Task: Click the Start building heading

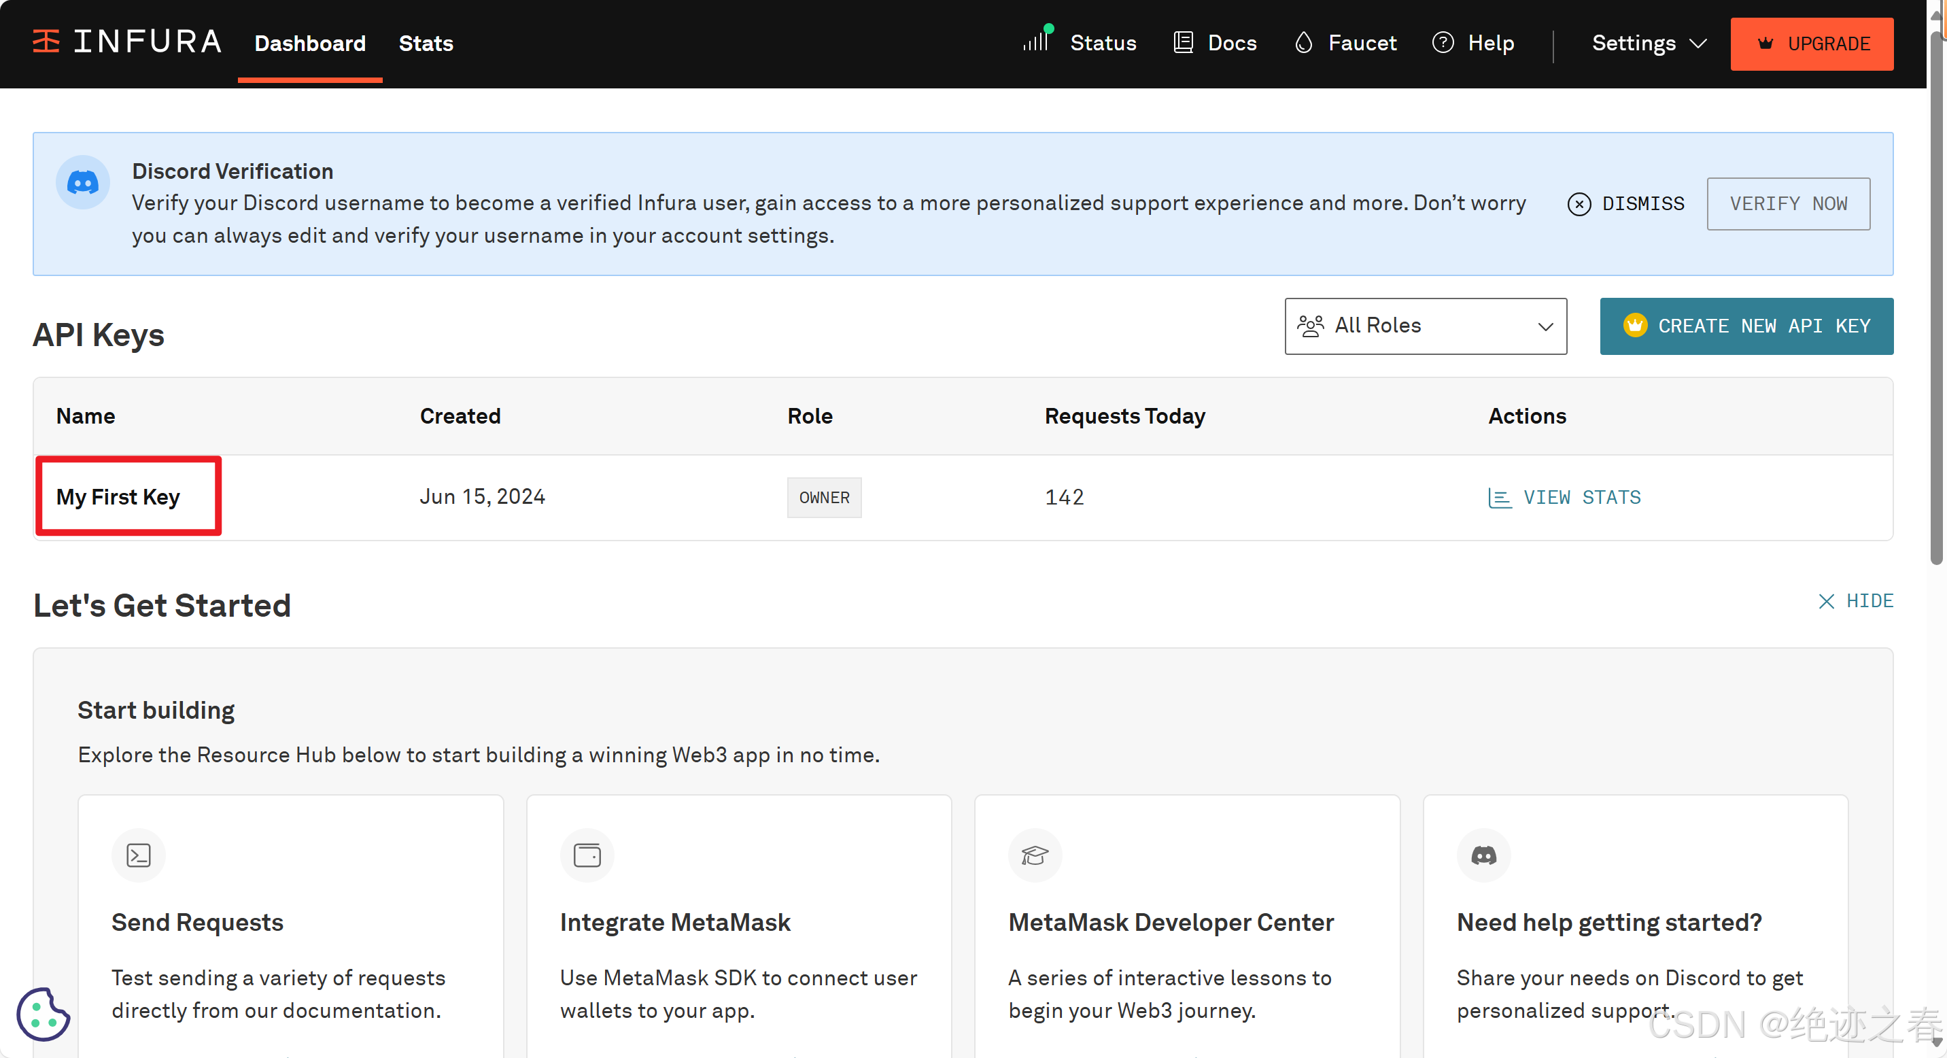Action: pos(156,711)
